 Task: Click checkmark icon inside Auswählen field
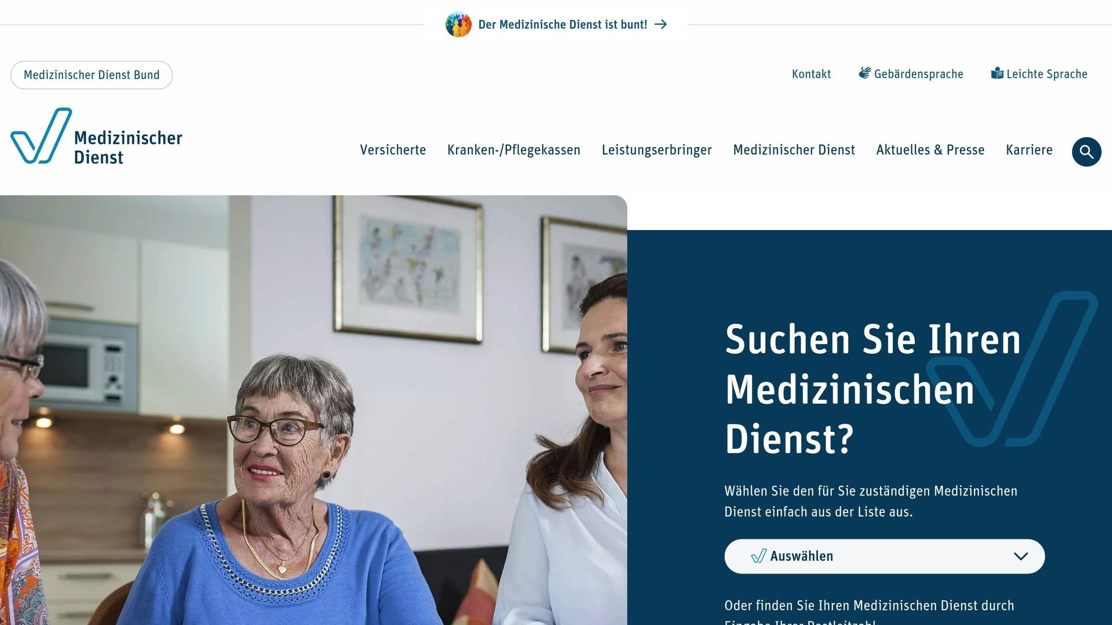[759, 556]
